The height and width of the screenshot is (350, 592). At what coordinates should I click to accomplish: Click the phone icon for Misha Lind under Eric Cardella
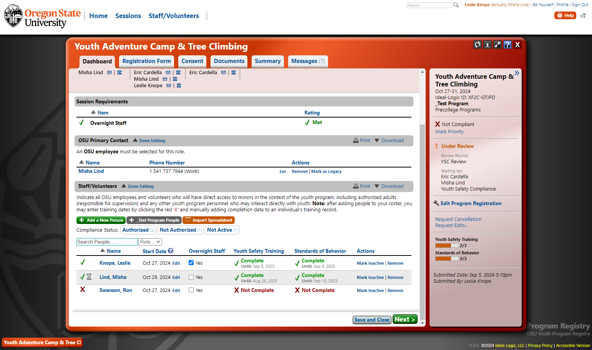pyautogui.click(x=175, y=79)
